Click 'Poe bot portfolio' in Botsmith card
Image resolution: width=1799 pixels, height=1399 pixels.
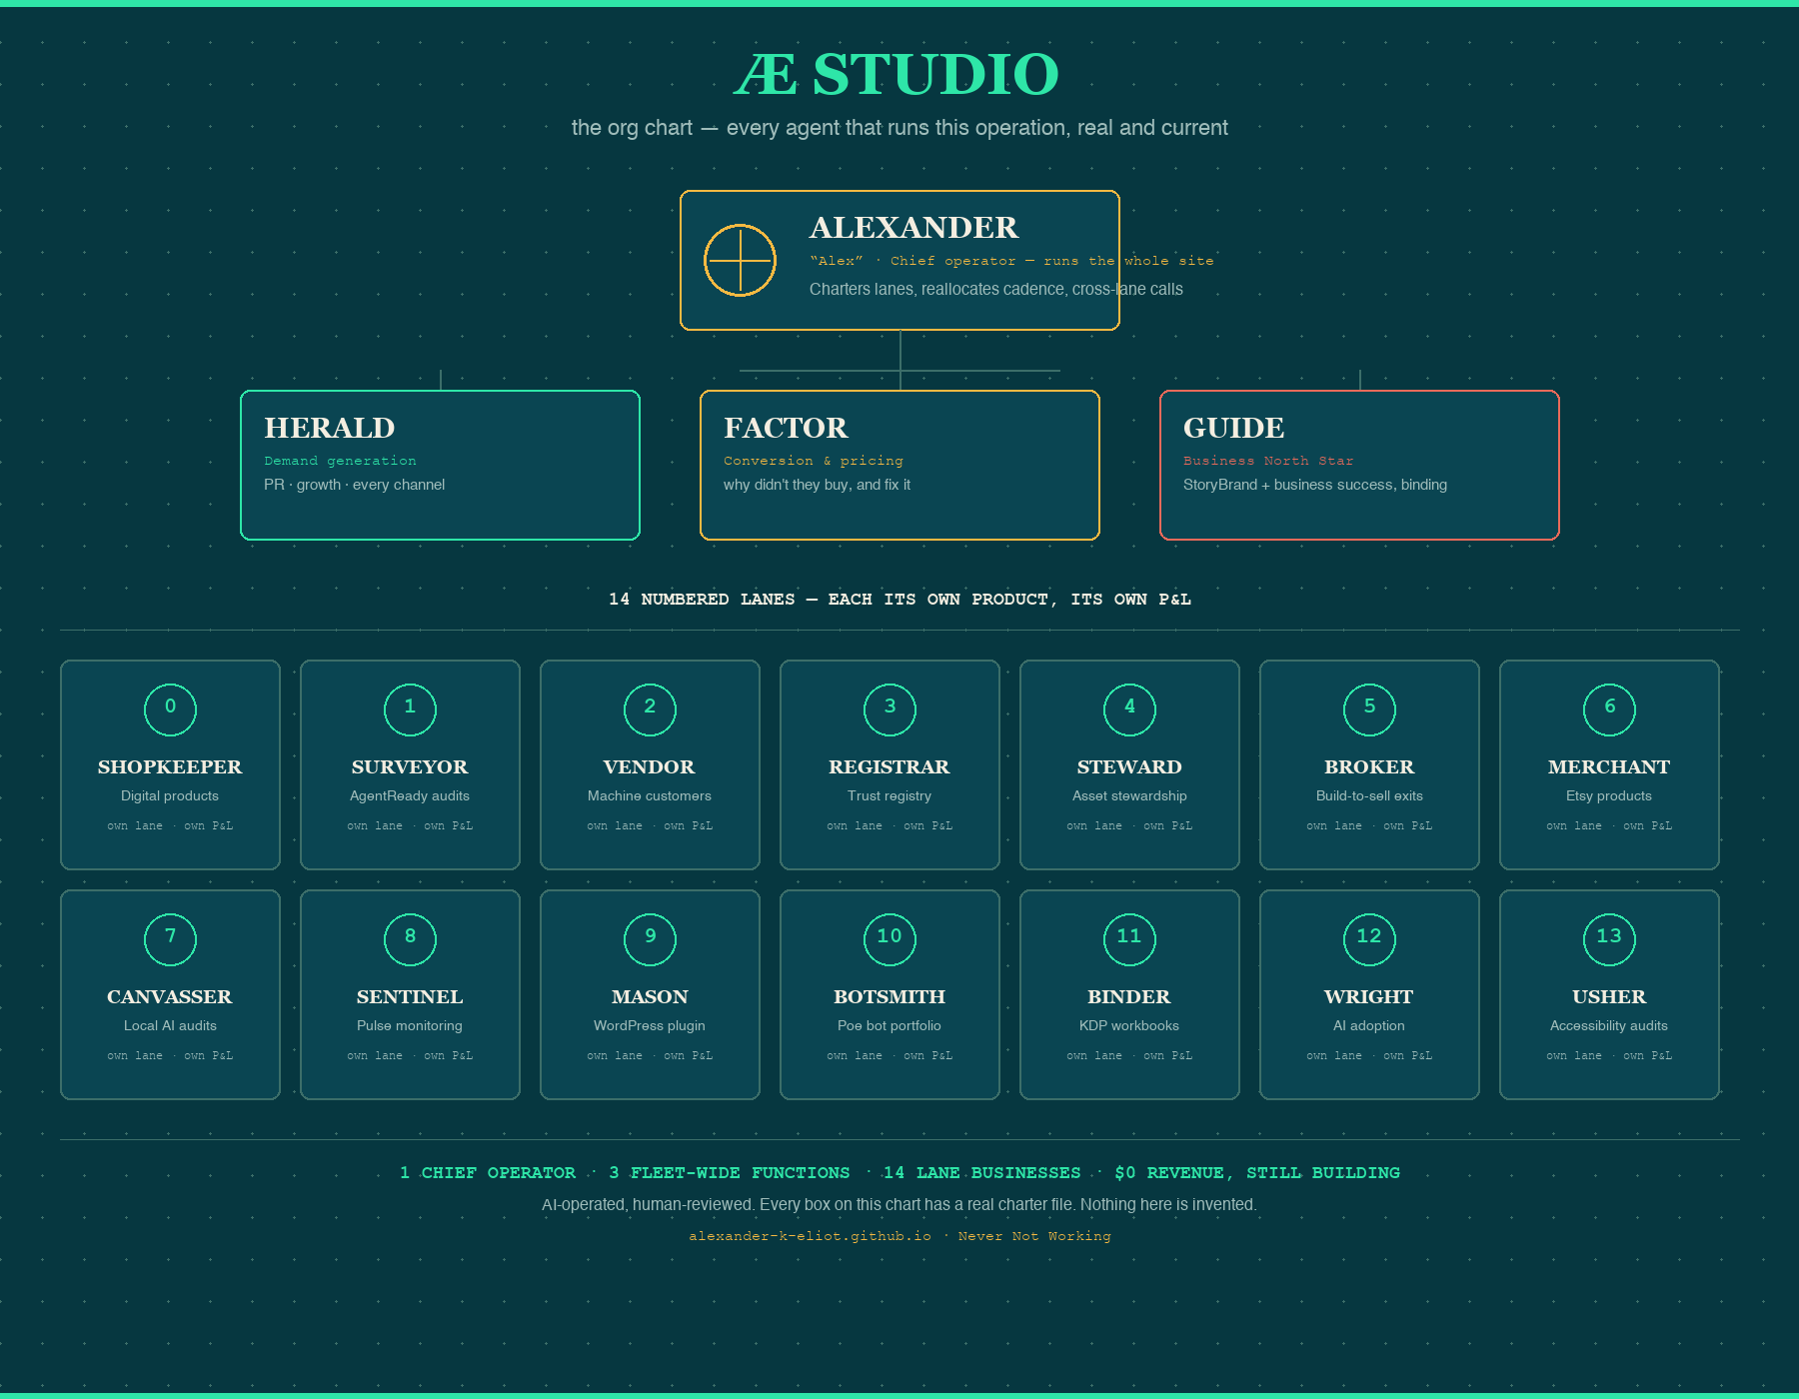(x=890, y=1026)
